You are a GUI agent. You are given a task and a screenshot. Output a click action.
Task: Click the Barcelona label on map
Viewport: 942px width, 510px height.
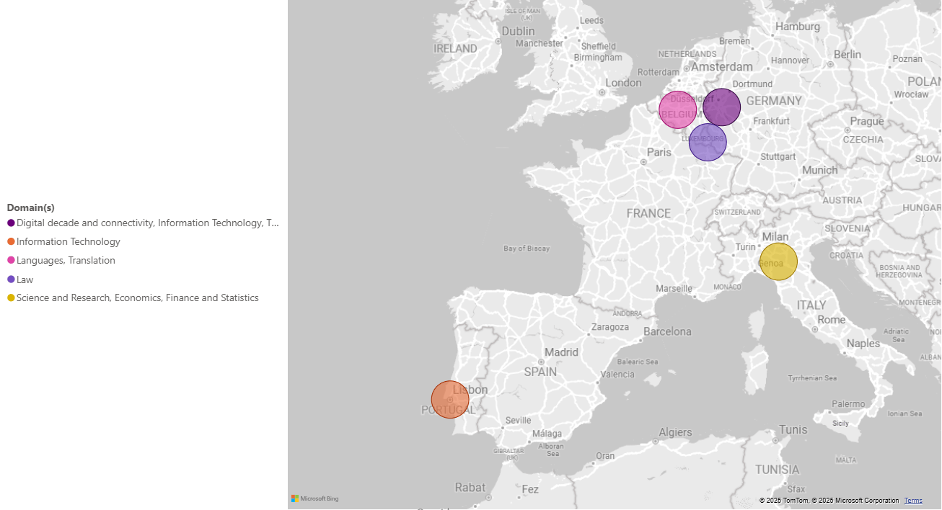tap(667, 332)
